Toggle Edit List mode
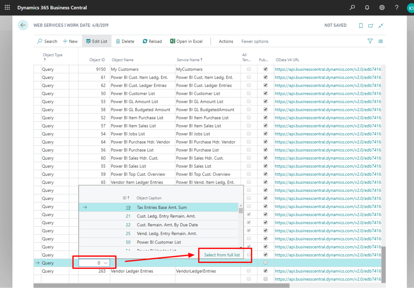This screenshot has width=414, height=288. coord(97,41)
